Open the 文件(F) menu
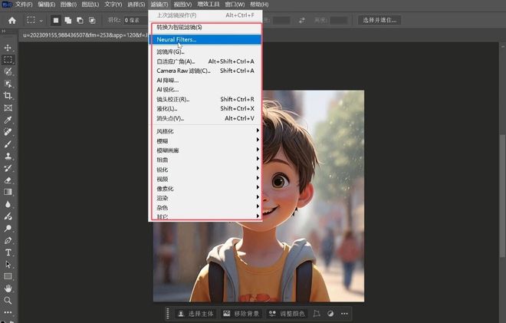 coord(24,5)
